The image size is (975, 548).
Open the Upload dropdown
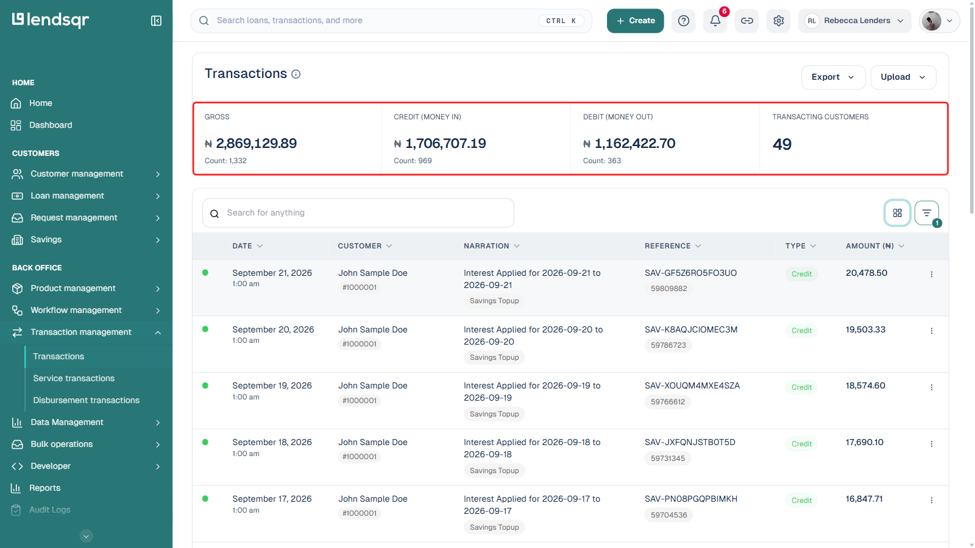(x=904, y=77)
